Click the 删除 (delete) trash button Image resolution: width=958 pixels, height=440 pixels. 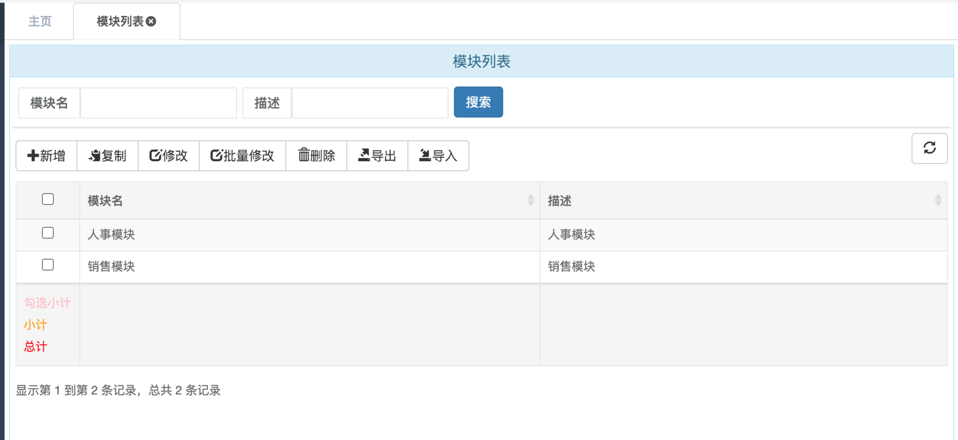click(316, 156)
